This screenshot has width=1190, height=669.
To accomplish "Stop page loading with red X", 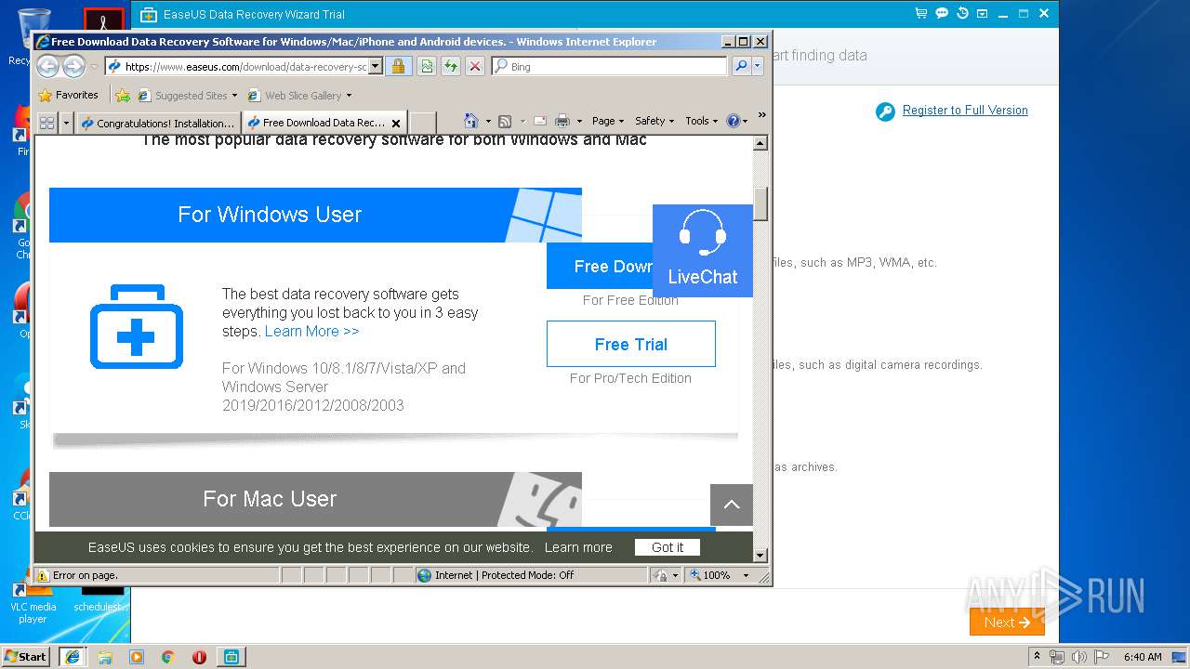I will [474, 66].
